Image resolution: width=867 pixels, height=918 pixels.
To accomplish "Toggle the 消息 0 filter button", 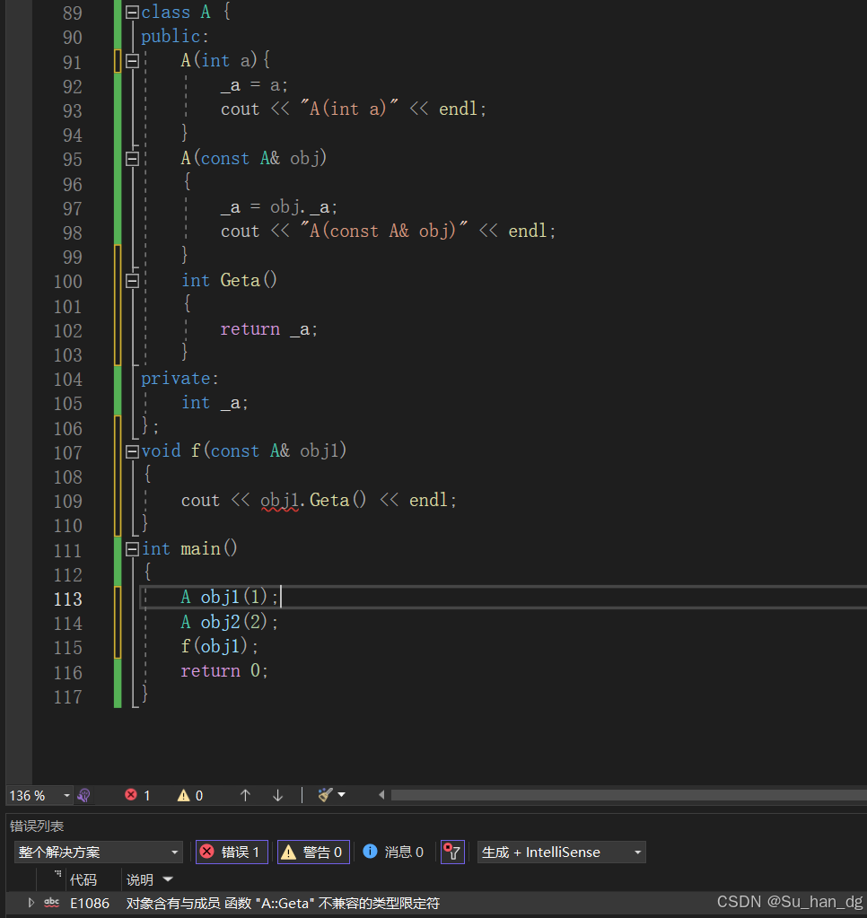I will pos(393,852).
